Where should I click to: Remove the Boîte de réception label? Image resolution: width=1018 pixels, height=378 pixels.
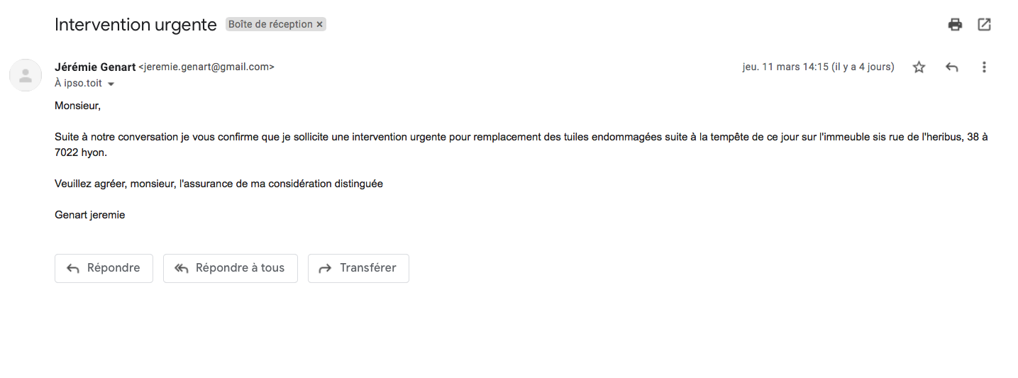click(x=320, y=25)
